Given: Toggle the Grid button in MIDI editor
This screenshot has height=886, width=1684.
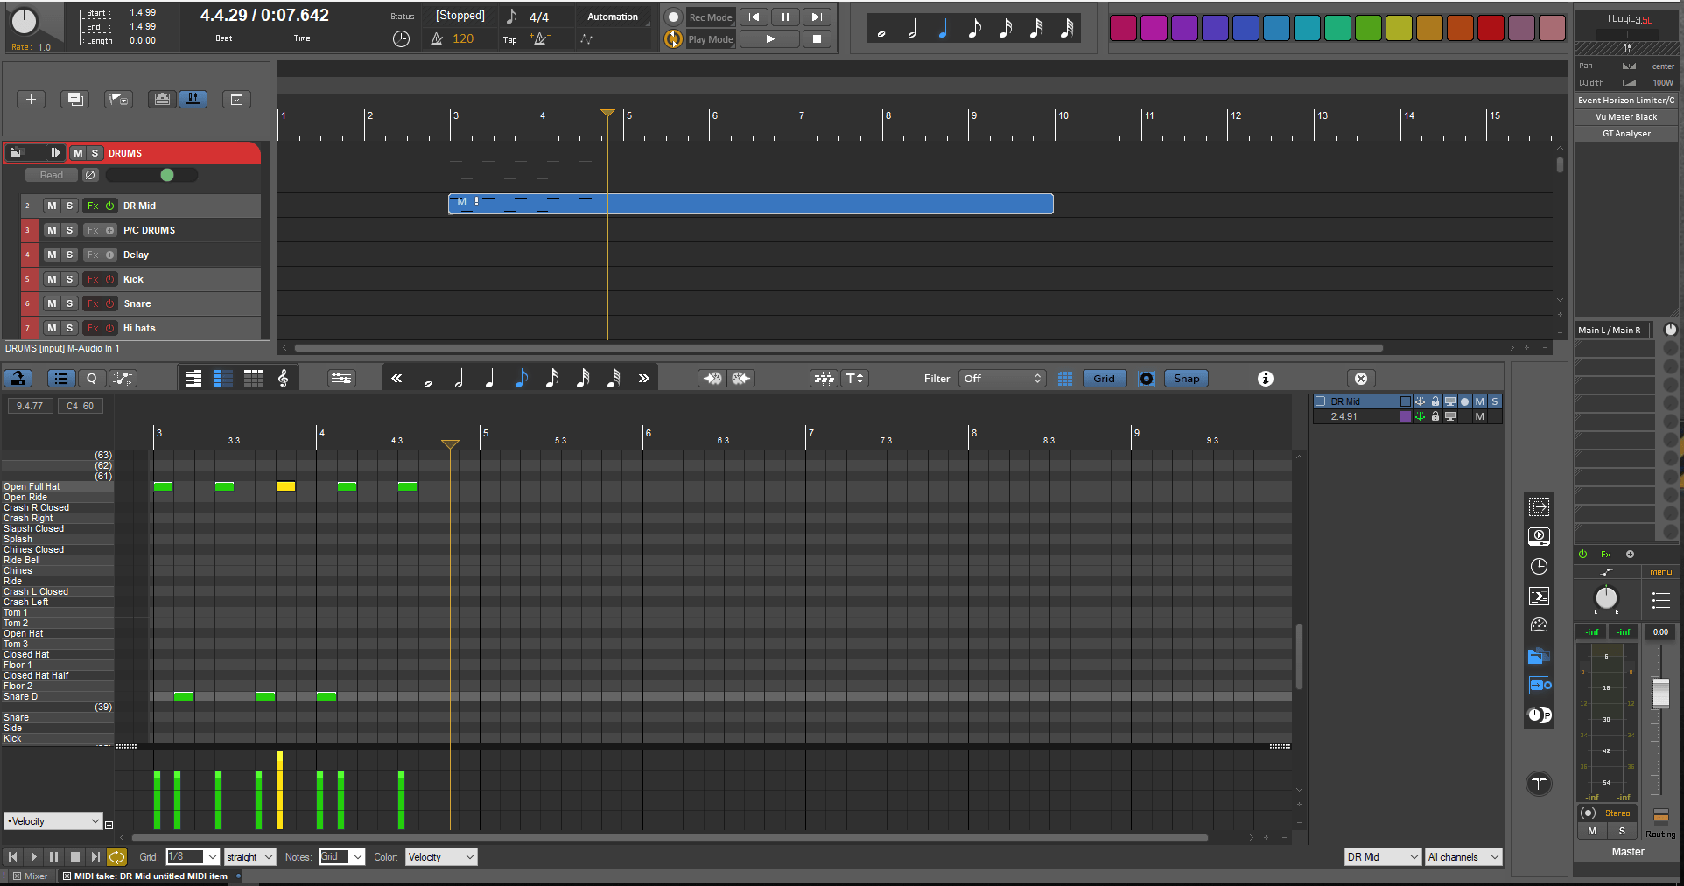Looking at the screenshot, I should (1104, 379).
